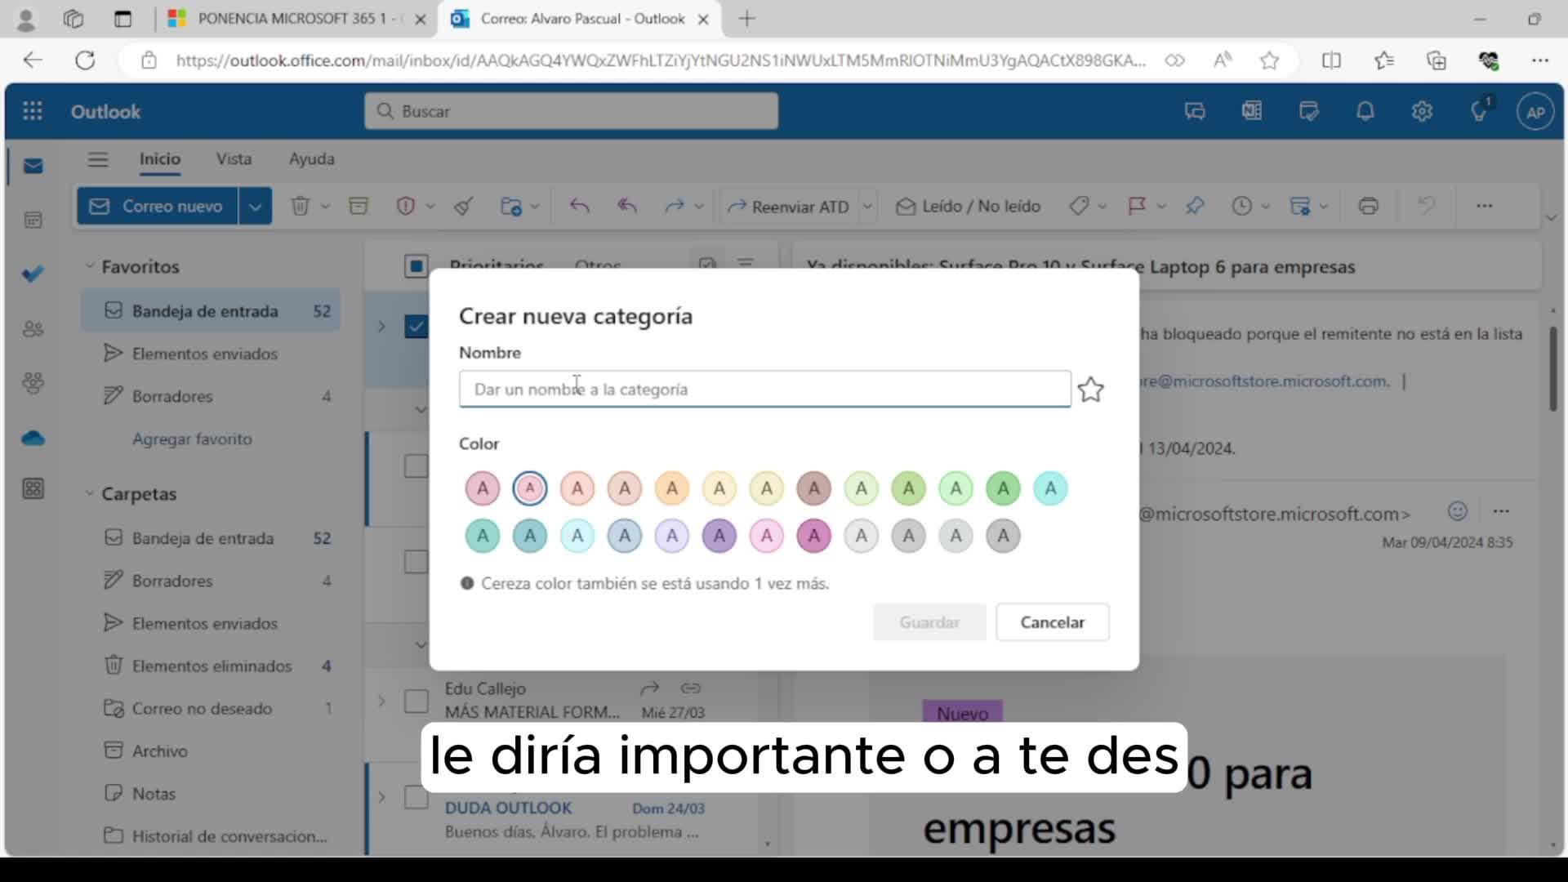Click the Archive icon in toolbar
1568x882 pixels.
click(358, 207)
